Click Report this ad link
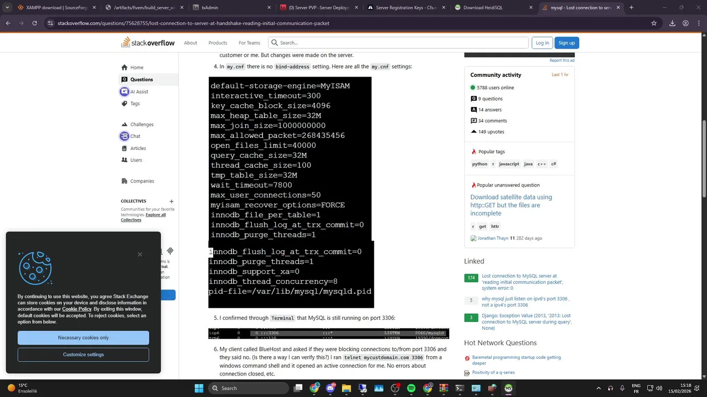 [x=562, y=60]
